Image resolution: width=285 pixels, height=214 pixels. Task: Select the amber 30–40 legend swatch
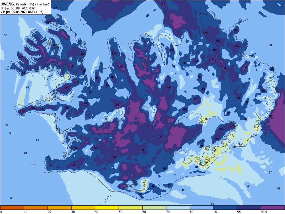coord(83,208)
